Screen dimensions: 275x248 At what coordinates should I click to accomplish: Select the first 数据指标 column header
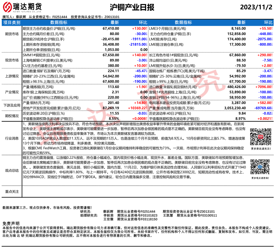point(59,23)
